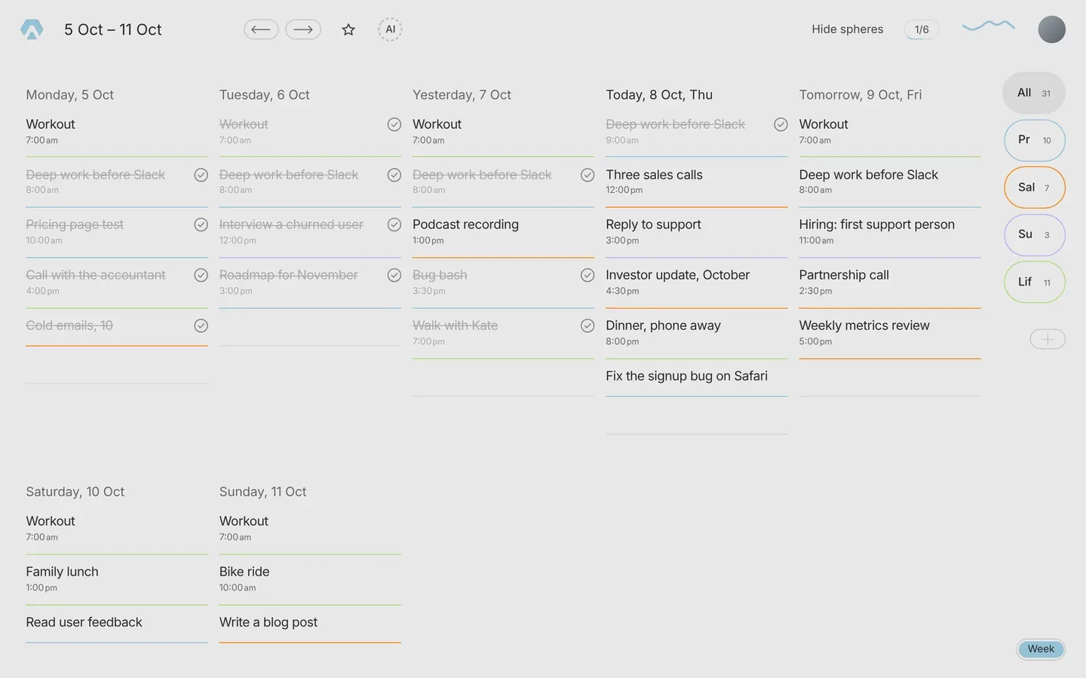This screenshot has height=678, width=1086.
Task: Click Hide spheres
Action: pos(847,29)
